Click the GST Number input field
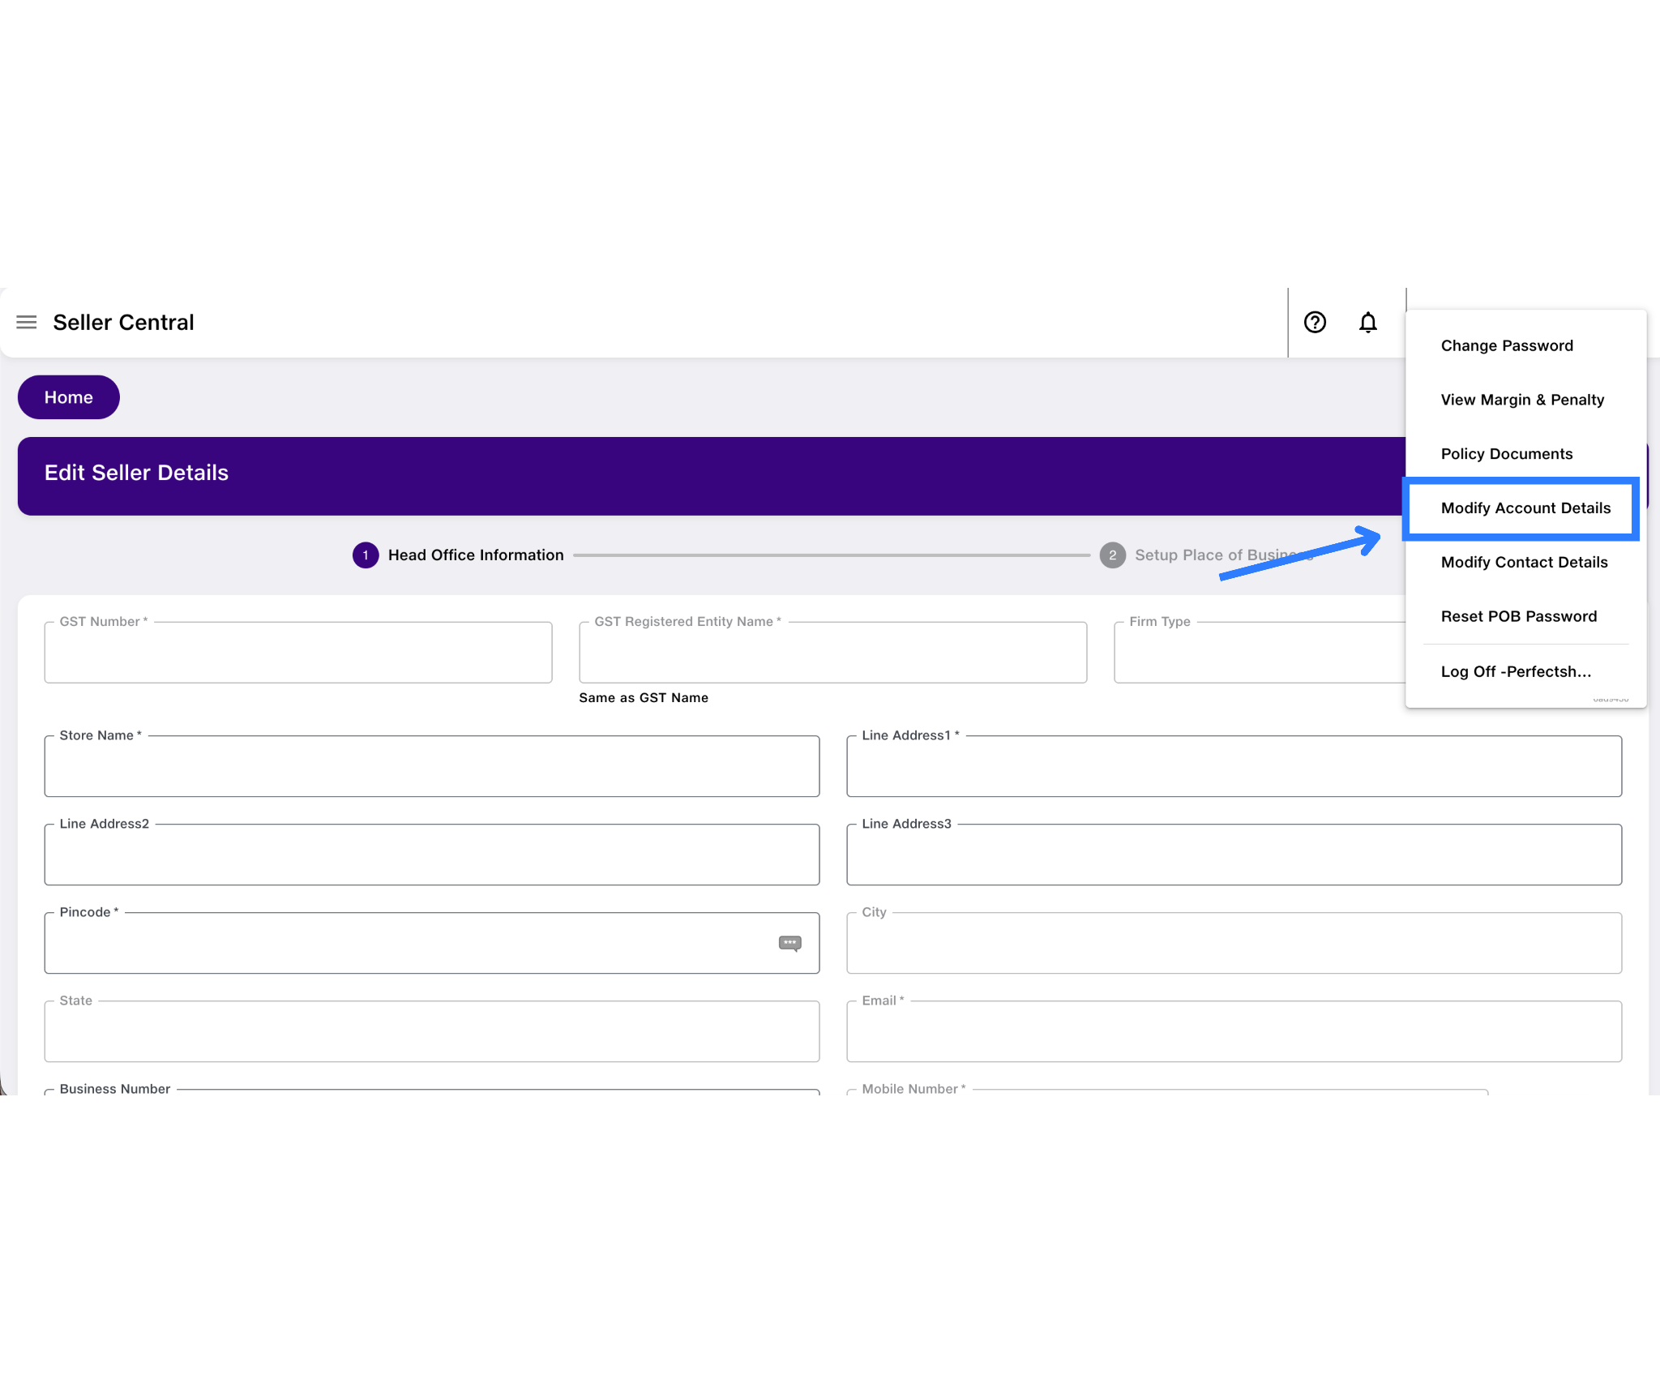This screenshot has height=1384, width=1660. (x=297, y=652)
